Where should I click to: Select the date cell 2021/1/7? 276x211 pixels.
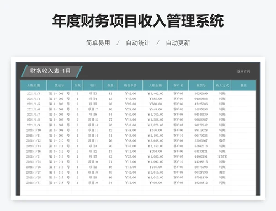pos(33,115)
